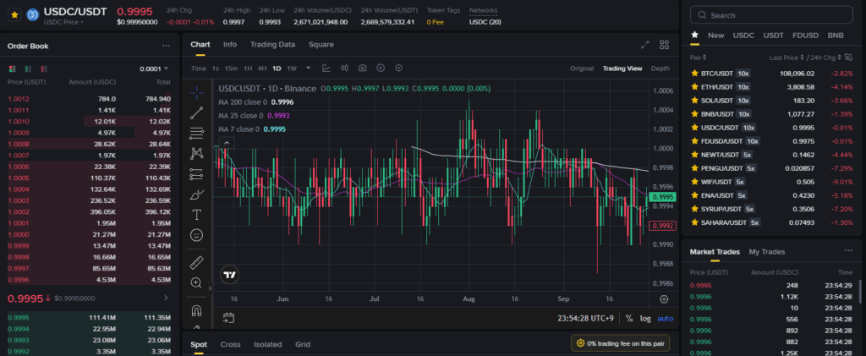Click the chart screenshot camera icon
866x356 pixels.
pyautogui.click(x=363, y=68)
